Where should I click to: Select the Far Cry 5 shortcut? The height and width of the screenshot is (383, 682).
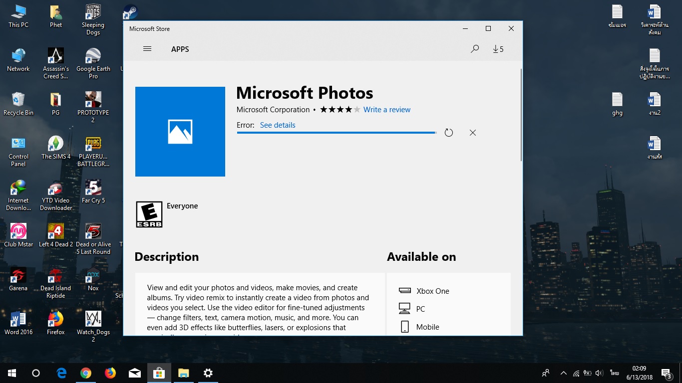(93, 192)
